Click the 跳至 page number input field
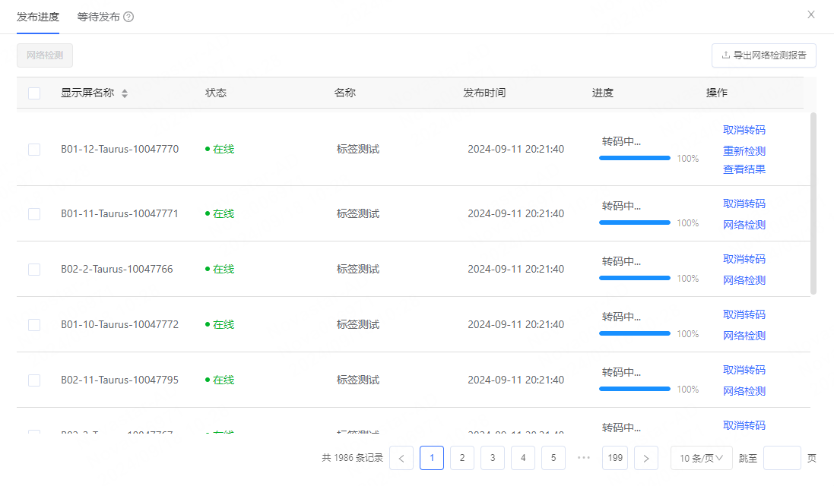Image resolution: width=834 pixels, height=486 pixels. click(782, 458)
